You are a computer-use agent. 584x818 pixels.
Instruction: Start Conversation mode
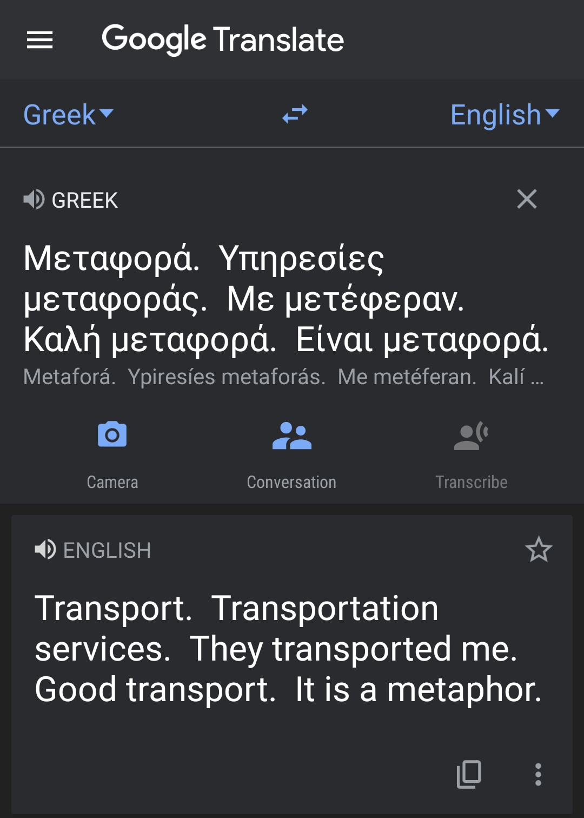pos(291,436)
